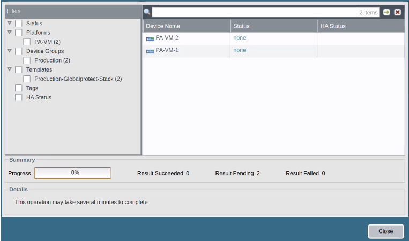This screenshot has width=409, height=241.
Task: Enable the Device Groups checkbox
Action: [19, 51]
